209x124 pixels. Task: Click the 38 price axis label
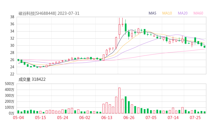point(12,17)
